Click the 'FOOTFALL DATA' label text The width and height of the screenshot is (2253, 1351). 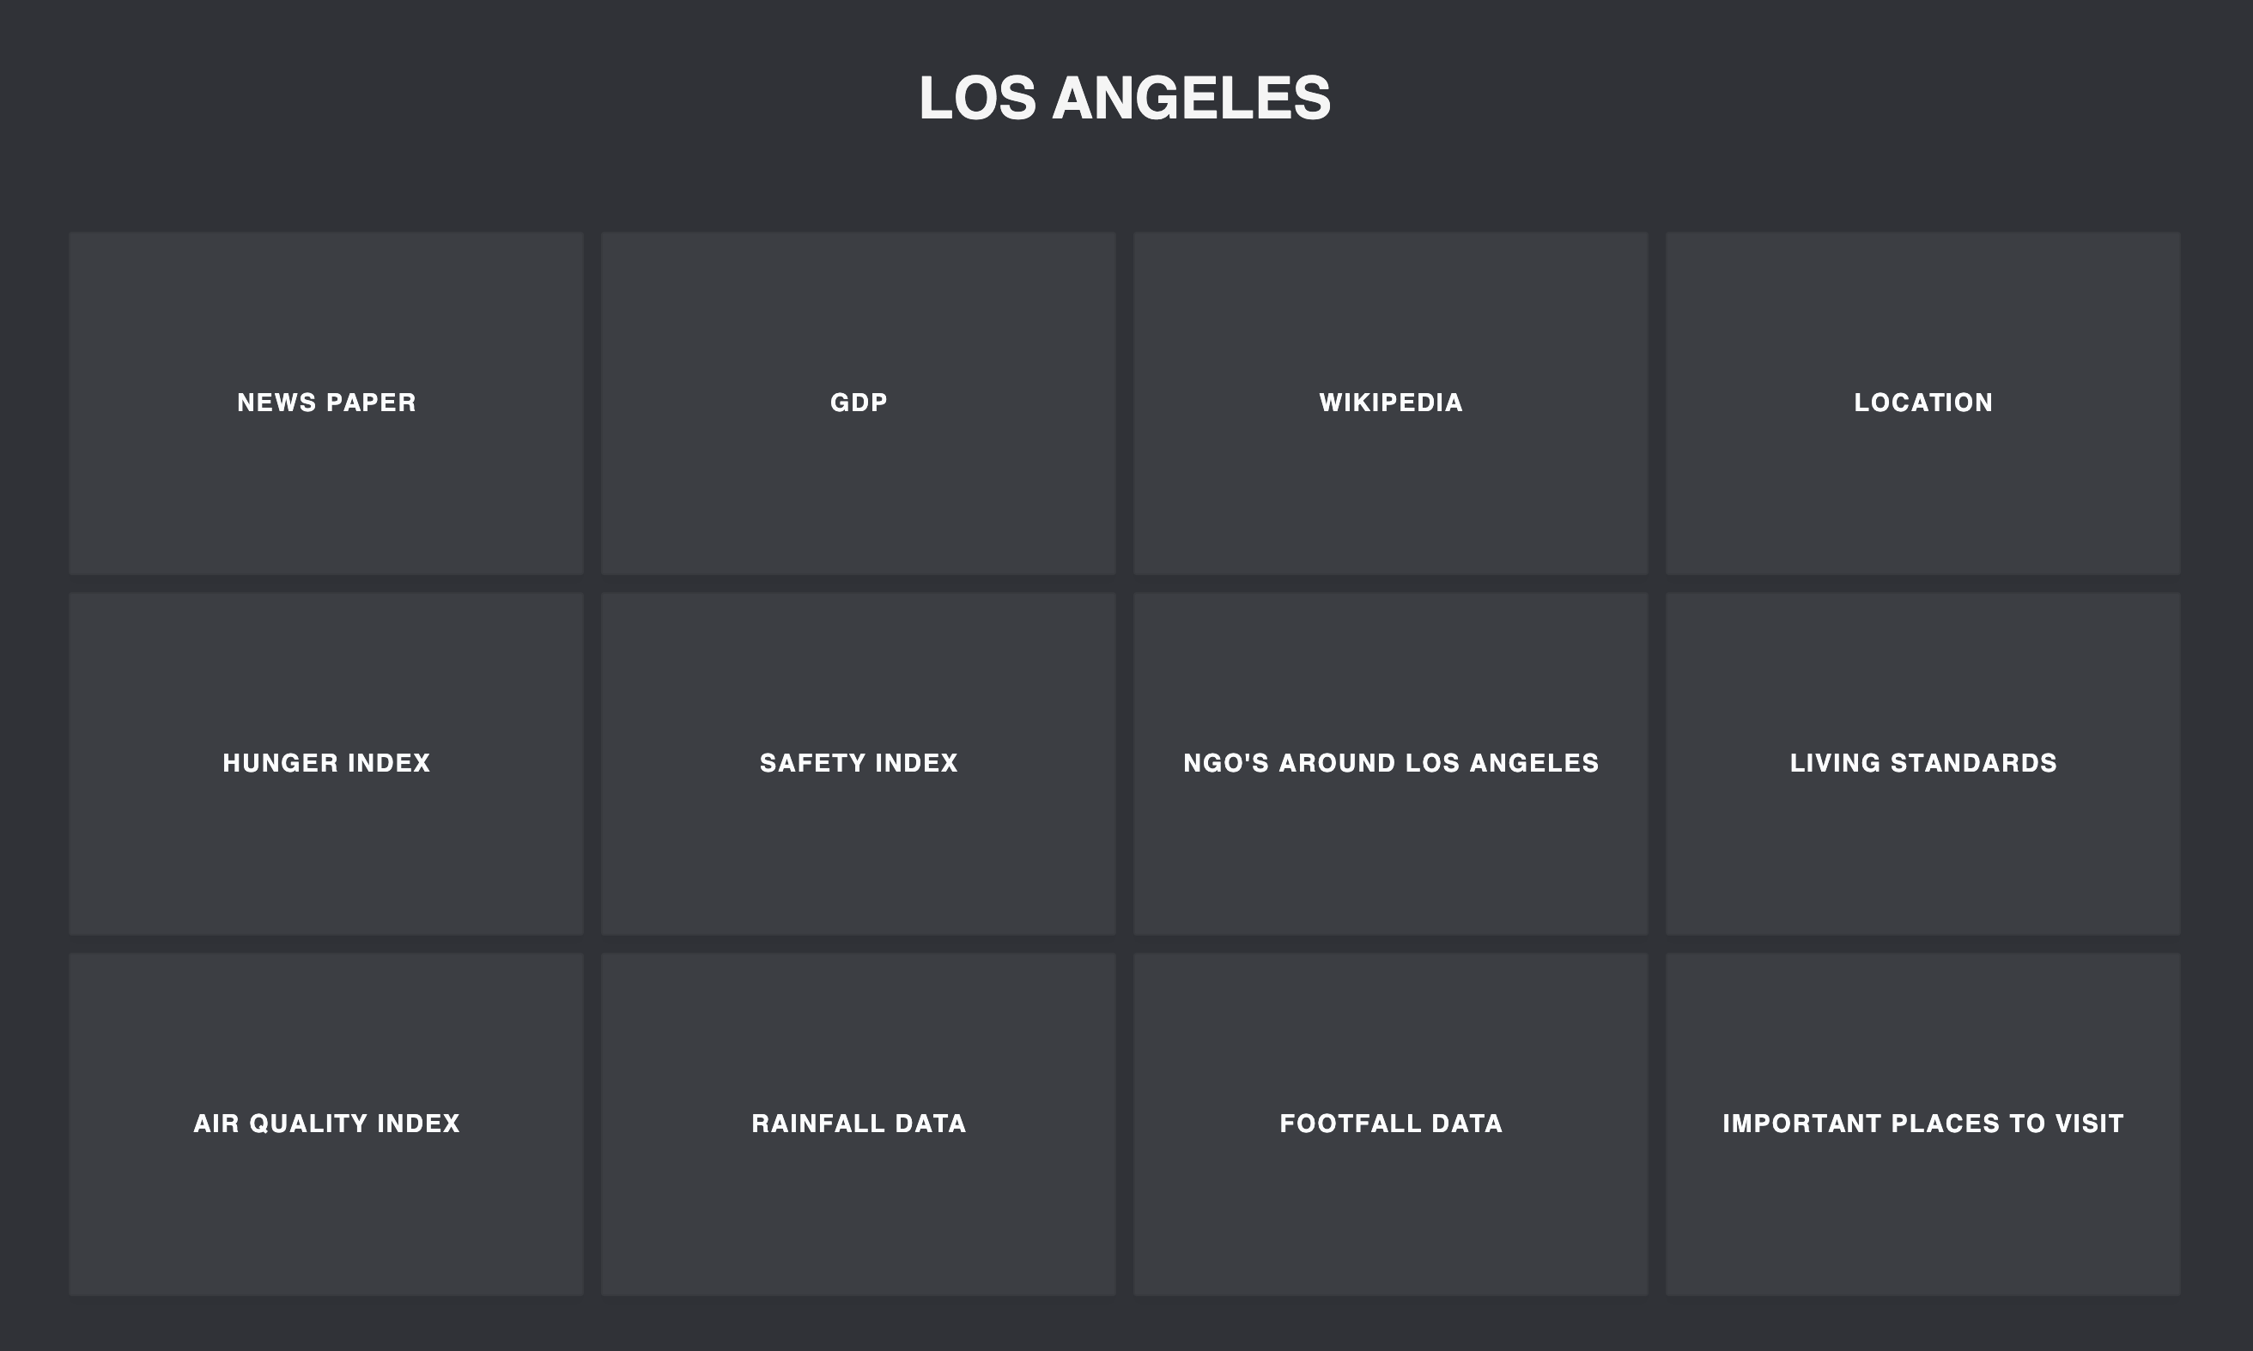tap(1391, 1124)
